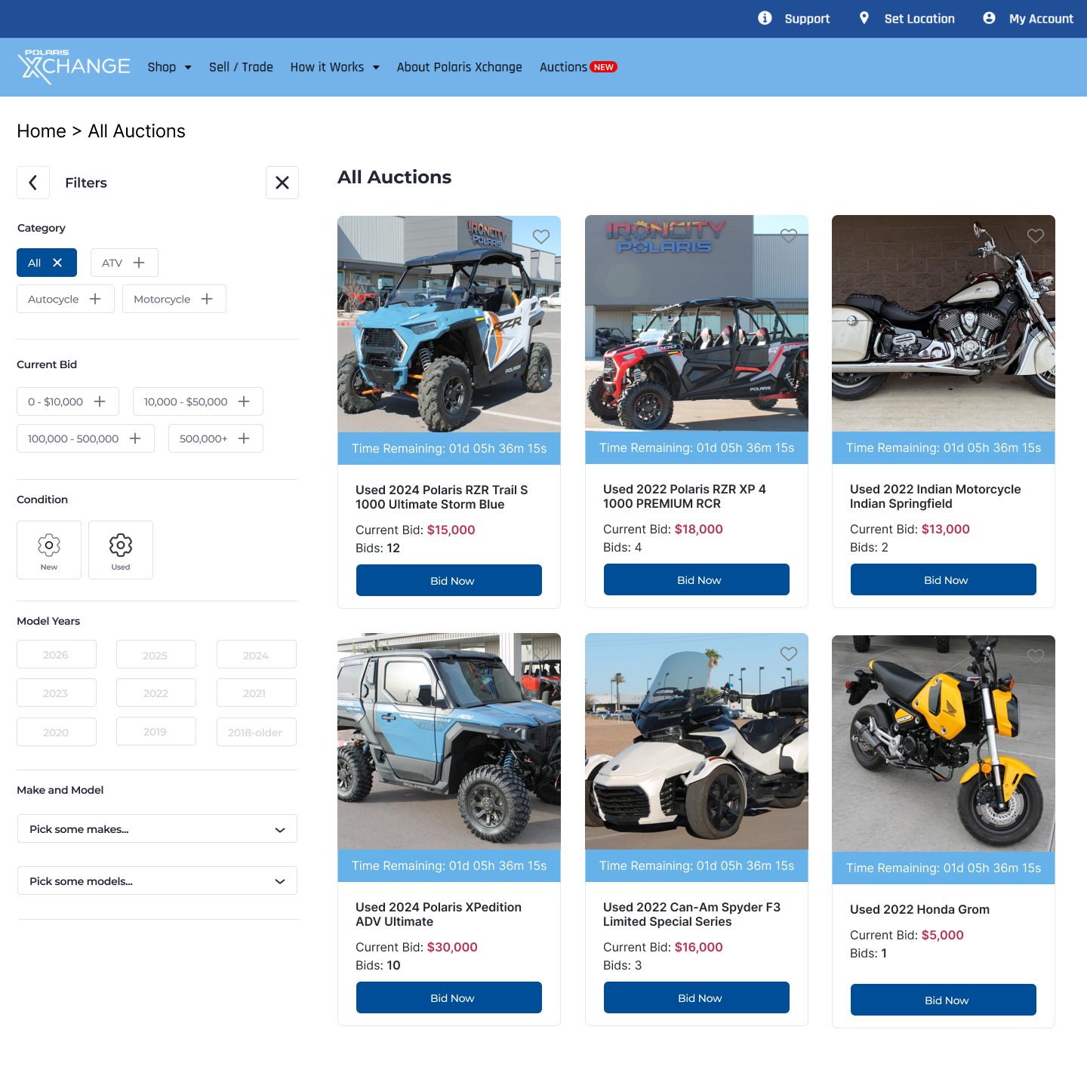Favorite the Polaris RZR Trail S listing

(x=541, y=237)
